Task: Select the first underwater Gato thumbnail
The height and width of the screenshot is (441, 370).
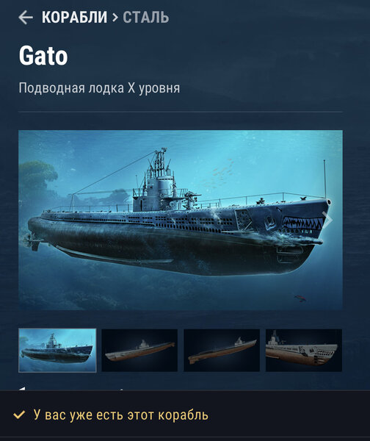Action: tap(57, 350)
